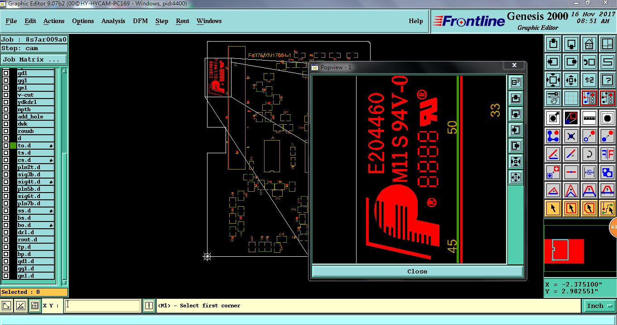Click the question mark help icon
Image resolution: width=617 pixels, height=325 pixels.
[607, 80]
